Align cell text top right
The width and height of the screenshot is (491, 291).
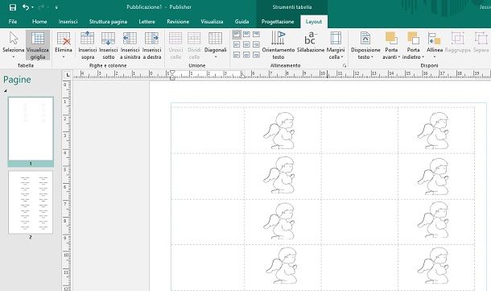256,34
